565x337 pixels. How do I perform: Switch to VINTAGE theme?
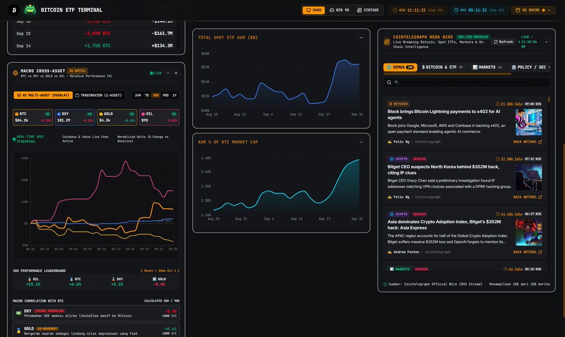(x=368, y=10)
